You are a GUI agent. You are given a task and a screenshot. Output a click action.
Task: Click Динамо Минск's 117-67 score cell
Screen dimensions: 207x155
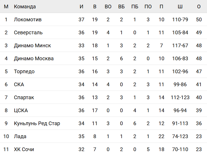pyautogui.click(x=180, y=45)
